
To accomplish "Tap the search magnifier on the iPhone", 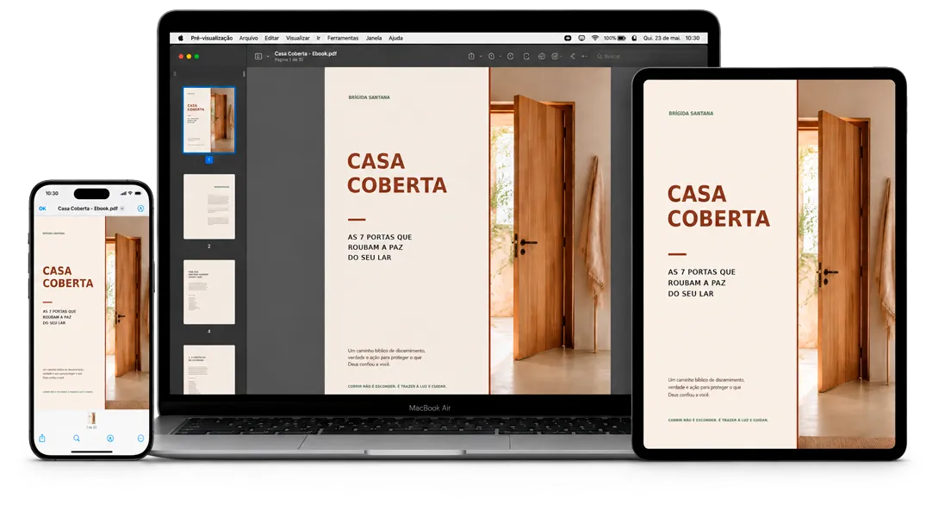I will coord(76,439).
